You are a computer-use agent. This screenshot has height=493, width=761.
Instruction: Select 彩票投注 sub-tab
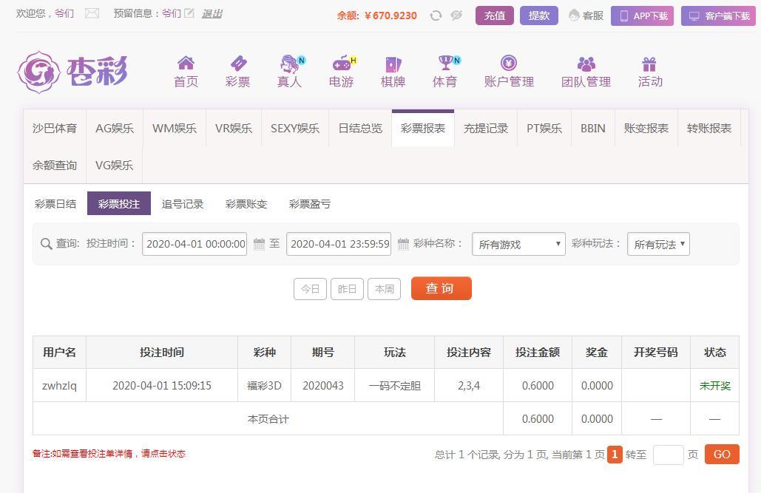[x=119, y=204]
